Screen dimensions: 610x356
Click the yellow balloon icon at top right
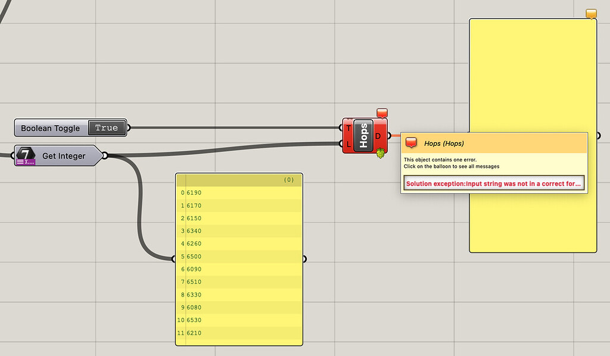pyautogui.click(x=590, y=13)
